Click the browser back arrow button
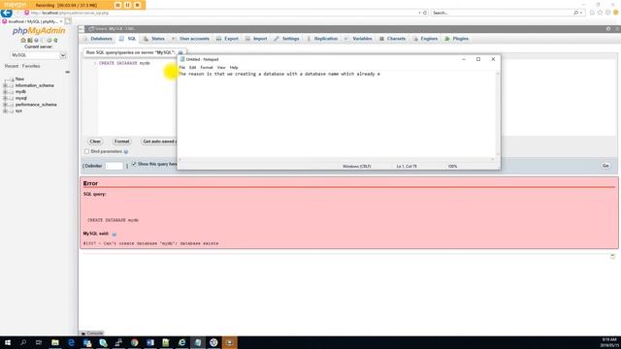The width and height of the screenshot is (621, 349). point(7,13)
